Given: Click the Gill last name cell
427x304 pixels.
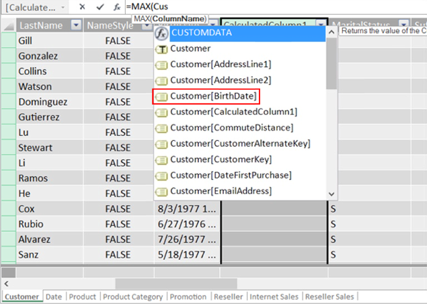Looking at the screenshot, I should [50, 41].
